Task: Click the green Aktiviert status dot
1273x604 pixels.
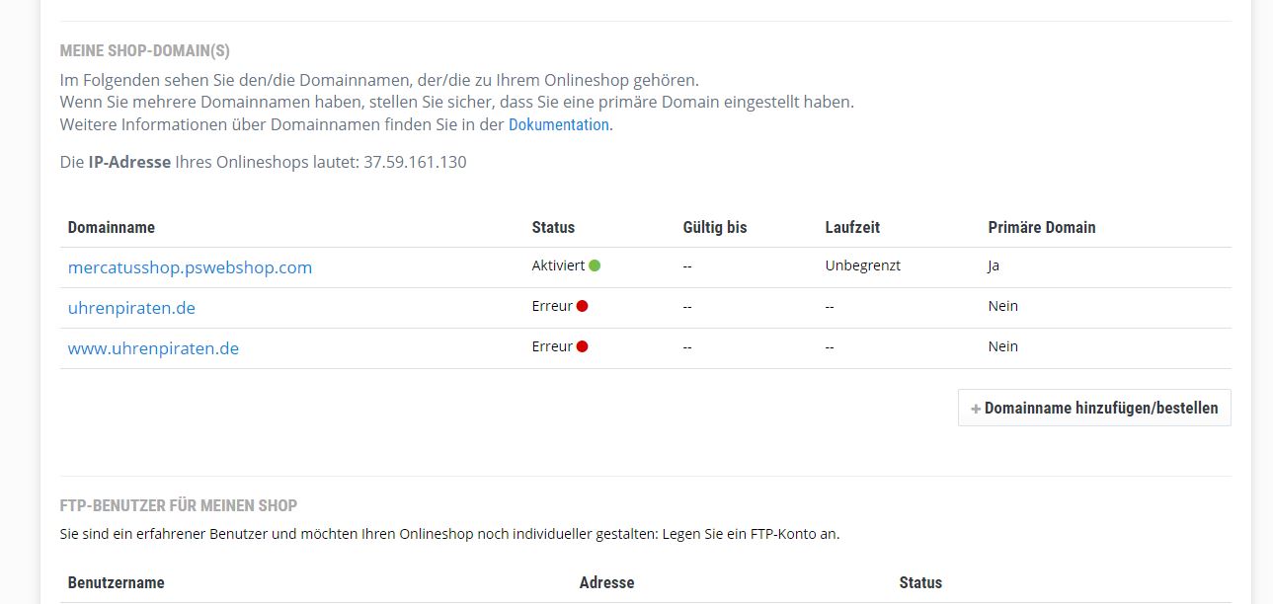Action: point(595,265)
